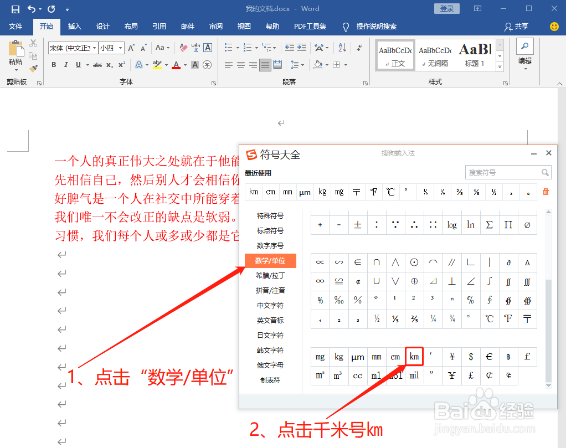The height and width of the screenshot is (448, 566).
Task: Select the 制表符 category
Action: (x=270, y=380)
